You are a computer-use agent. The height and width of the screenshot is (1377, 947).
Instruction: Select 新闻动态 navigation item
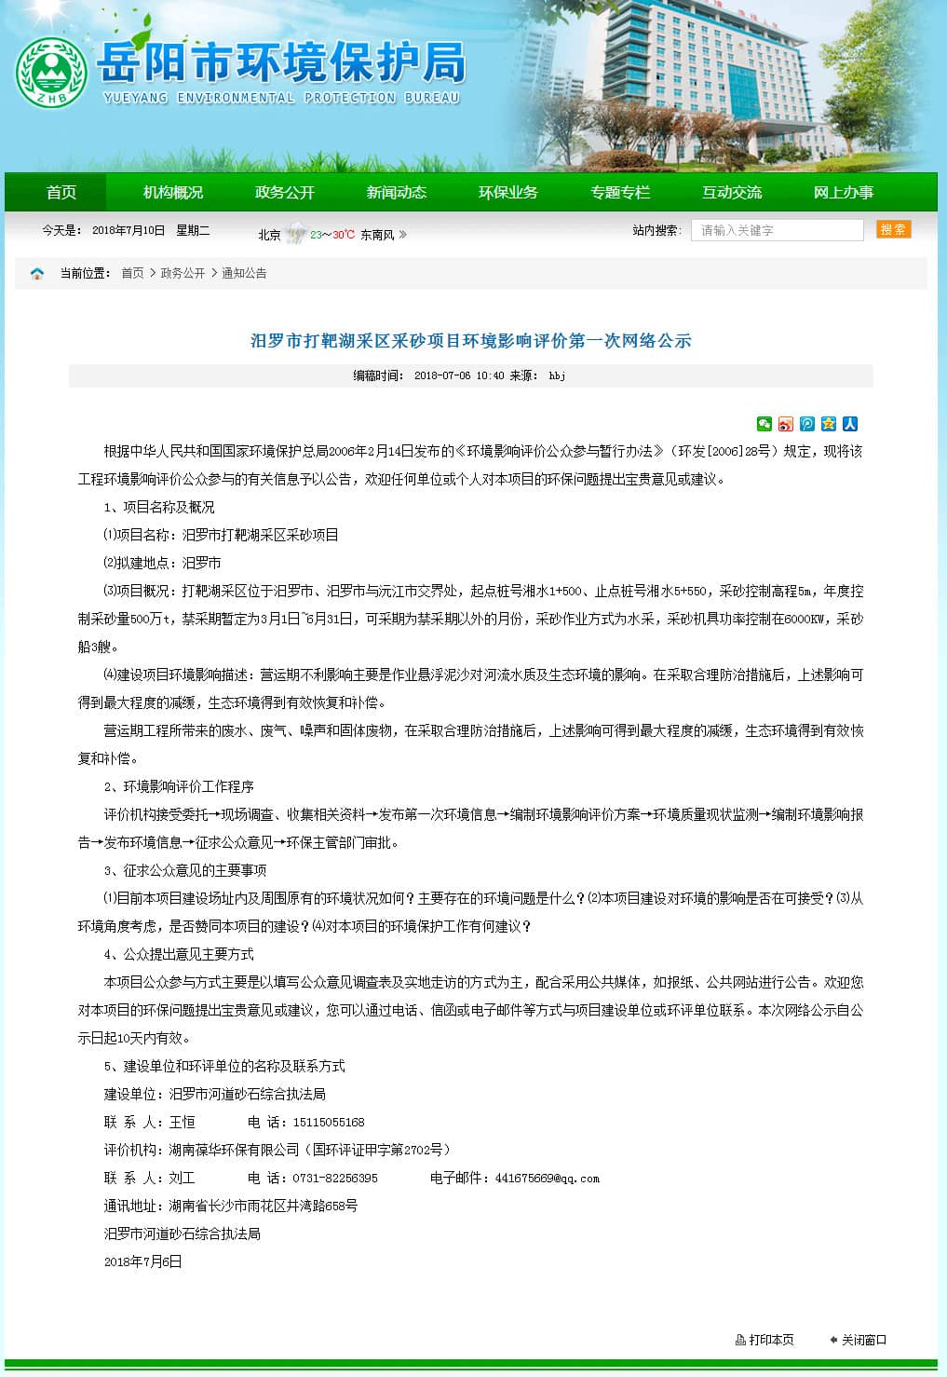(397, 192)
